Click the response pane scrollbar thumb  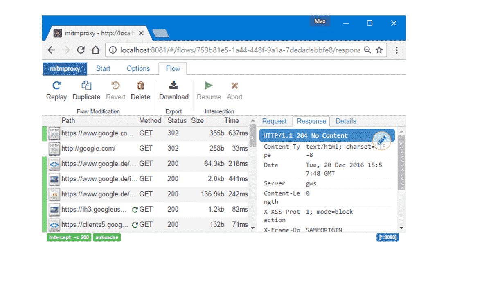pyautogui.click(x=401, y=163)
